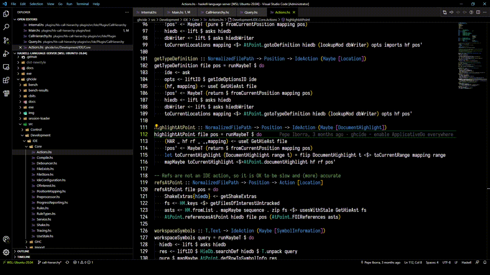The height and width of the screenshot is (275, 490).
Task: Click the highlightAtPoint breadcrumb symbol
Action: point(298,19)
